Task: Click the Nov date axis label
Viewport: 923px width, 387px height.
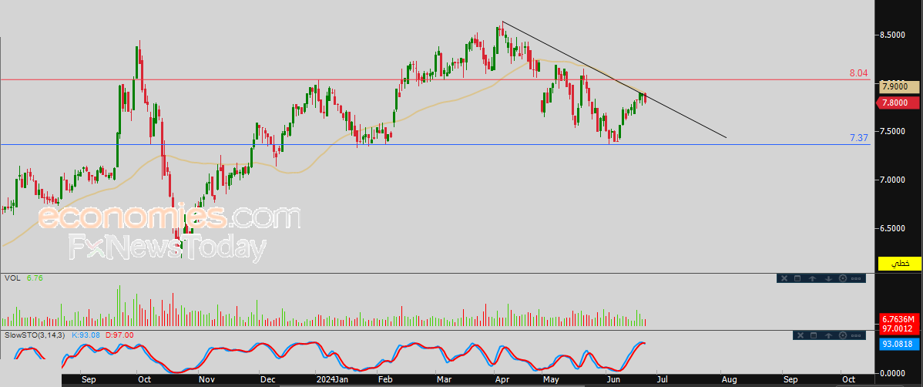Action: [206, 379]
